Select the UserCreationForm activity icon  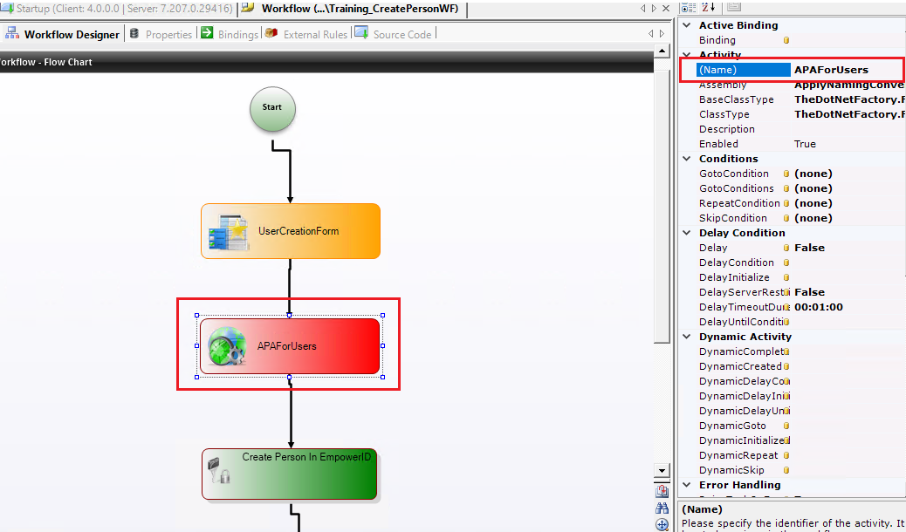click(x=230, y=232)
